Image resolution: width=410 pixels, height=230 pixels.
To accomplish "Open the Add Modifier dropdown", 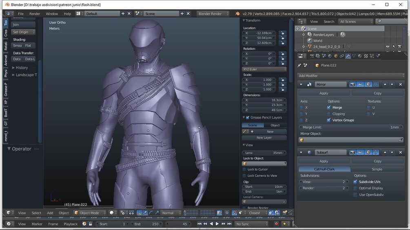I will click(x=351, y=76).
